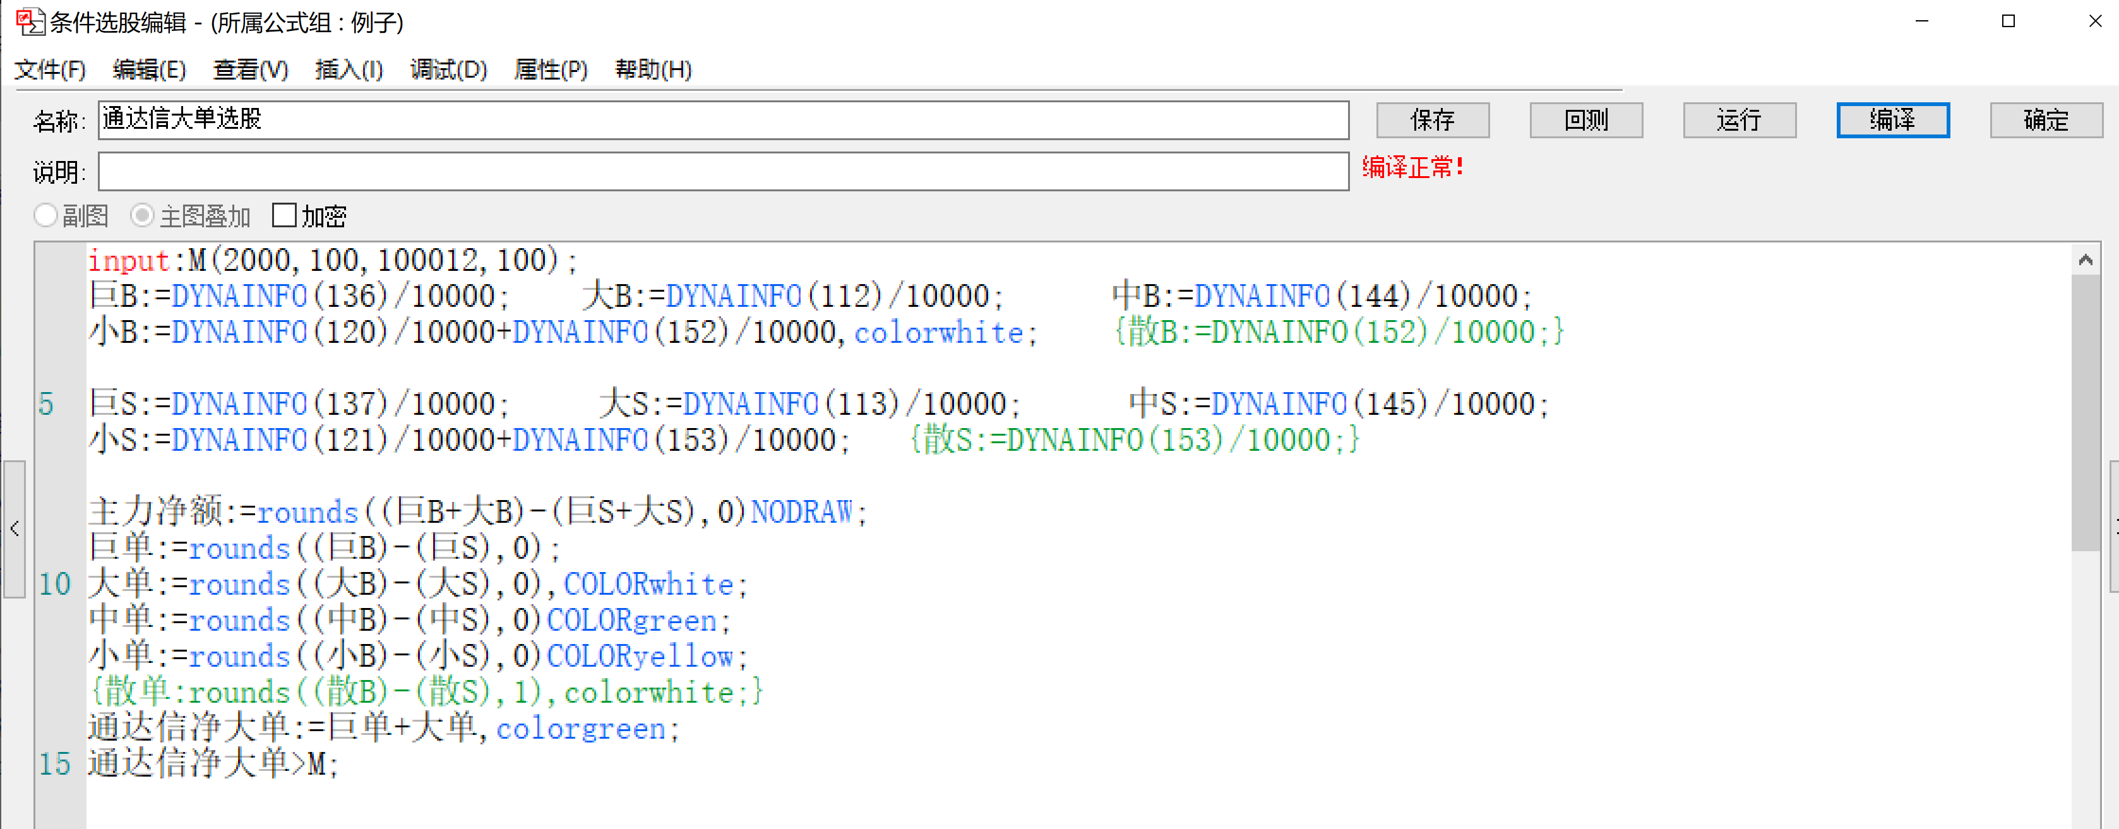Click the commented 散B:=DYNAINFO(152) text
The height and width of the screenshot is (829, 2119).
[1339, 332]
